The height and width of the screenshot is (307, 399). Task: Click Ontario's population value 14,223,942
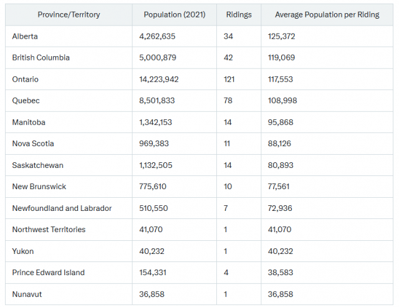coord(159,79)
